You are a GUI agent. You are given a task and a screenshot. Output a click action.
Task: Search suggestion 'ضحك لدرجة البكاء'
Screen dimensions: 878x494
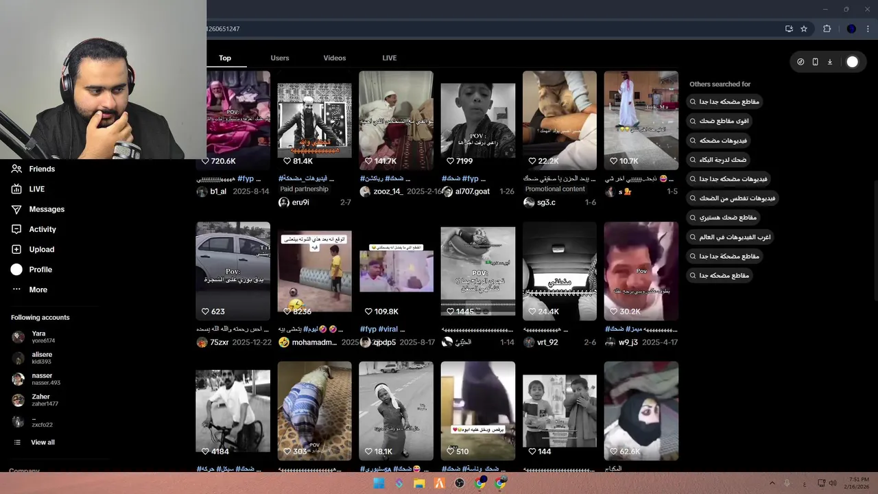pos(717,159)
